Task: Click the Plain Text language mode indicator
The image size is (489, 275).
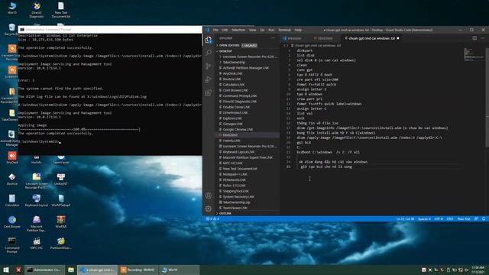Action: (464, 219)
